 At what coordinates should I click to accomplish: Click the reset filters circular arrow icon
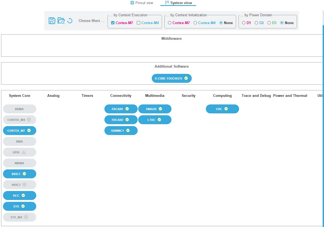point(70,21)
